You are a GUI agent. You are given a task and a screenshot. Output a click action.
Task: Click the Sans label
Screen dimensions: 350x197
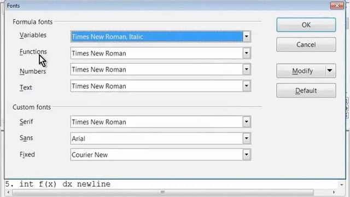pos(26,138)
